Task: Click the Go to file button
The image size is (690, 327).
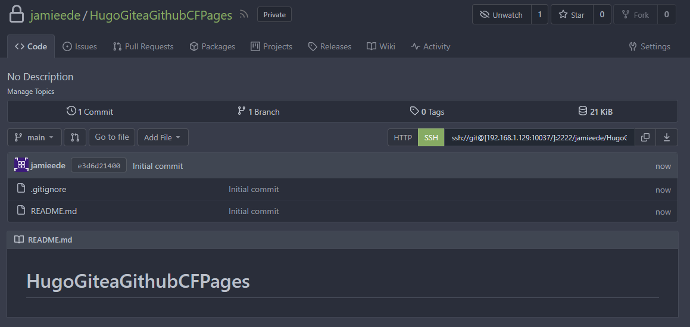Action: point(112,137)
